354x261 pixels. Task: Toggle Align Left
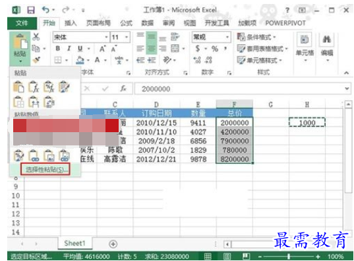[x=140, y=48]
